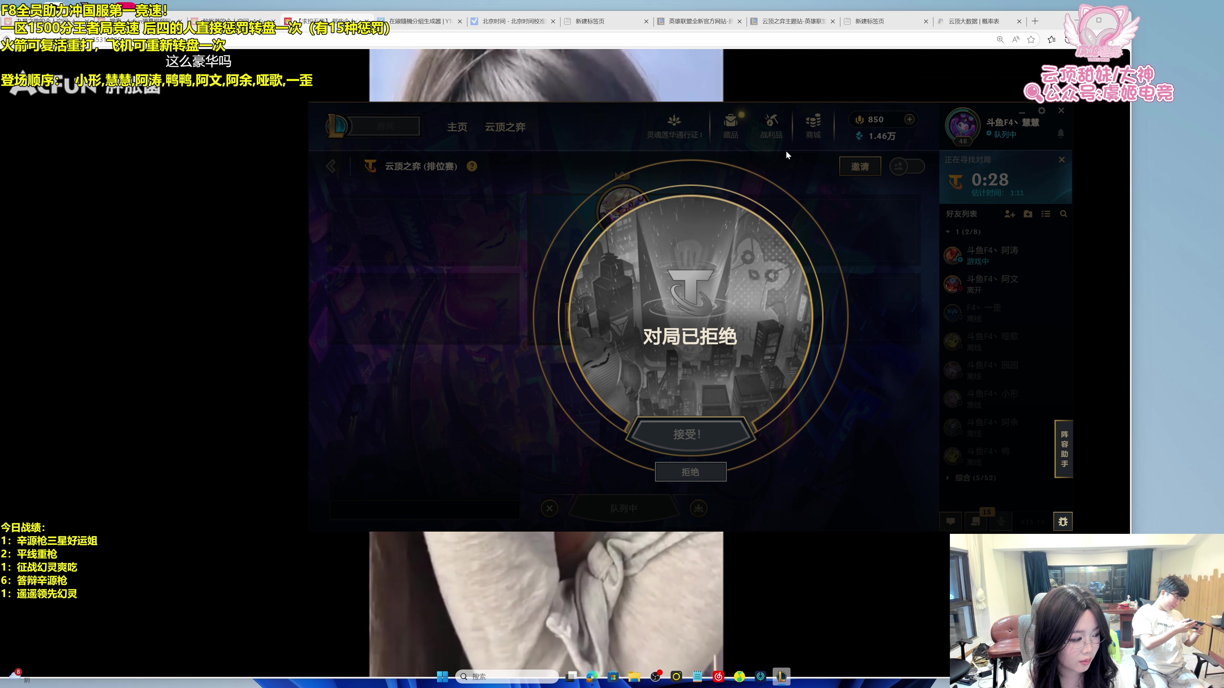Switch to the 主页 home tab
1224x688 pixels.
457,127
